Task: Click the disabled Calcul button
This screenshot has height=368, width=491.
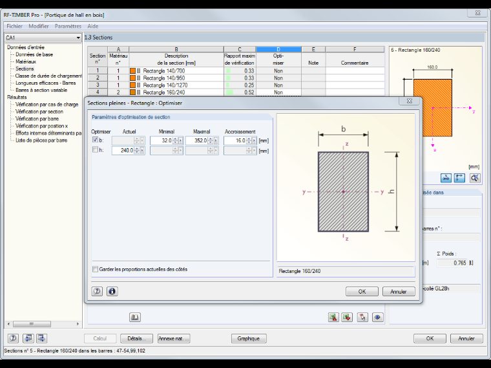Action: 100,338
